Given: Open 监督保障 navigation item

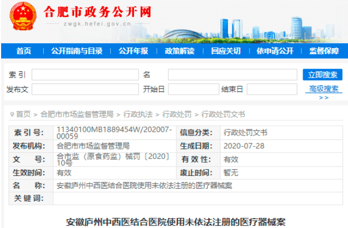Looking at the screenshot, I should click(324, 51).
